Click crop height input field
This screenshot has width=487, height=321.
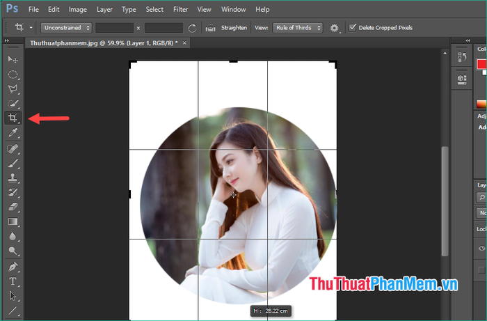(163, 28)
